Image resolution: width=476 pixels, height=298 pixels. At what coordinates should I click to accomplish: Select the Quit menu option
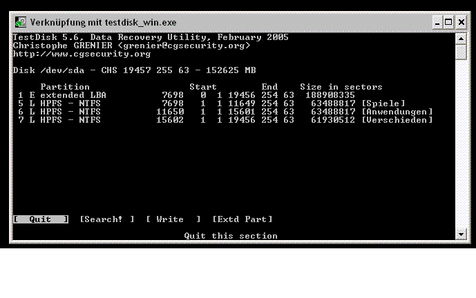(41, 219)
